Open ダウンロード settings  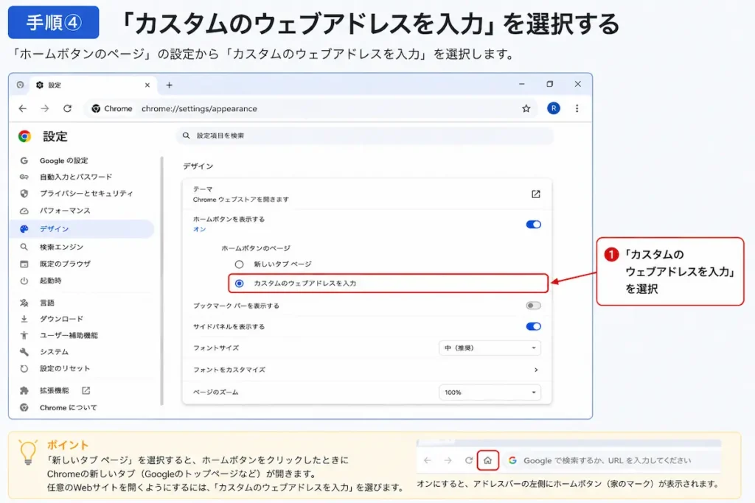tap(62, 319)
